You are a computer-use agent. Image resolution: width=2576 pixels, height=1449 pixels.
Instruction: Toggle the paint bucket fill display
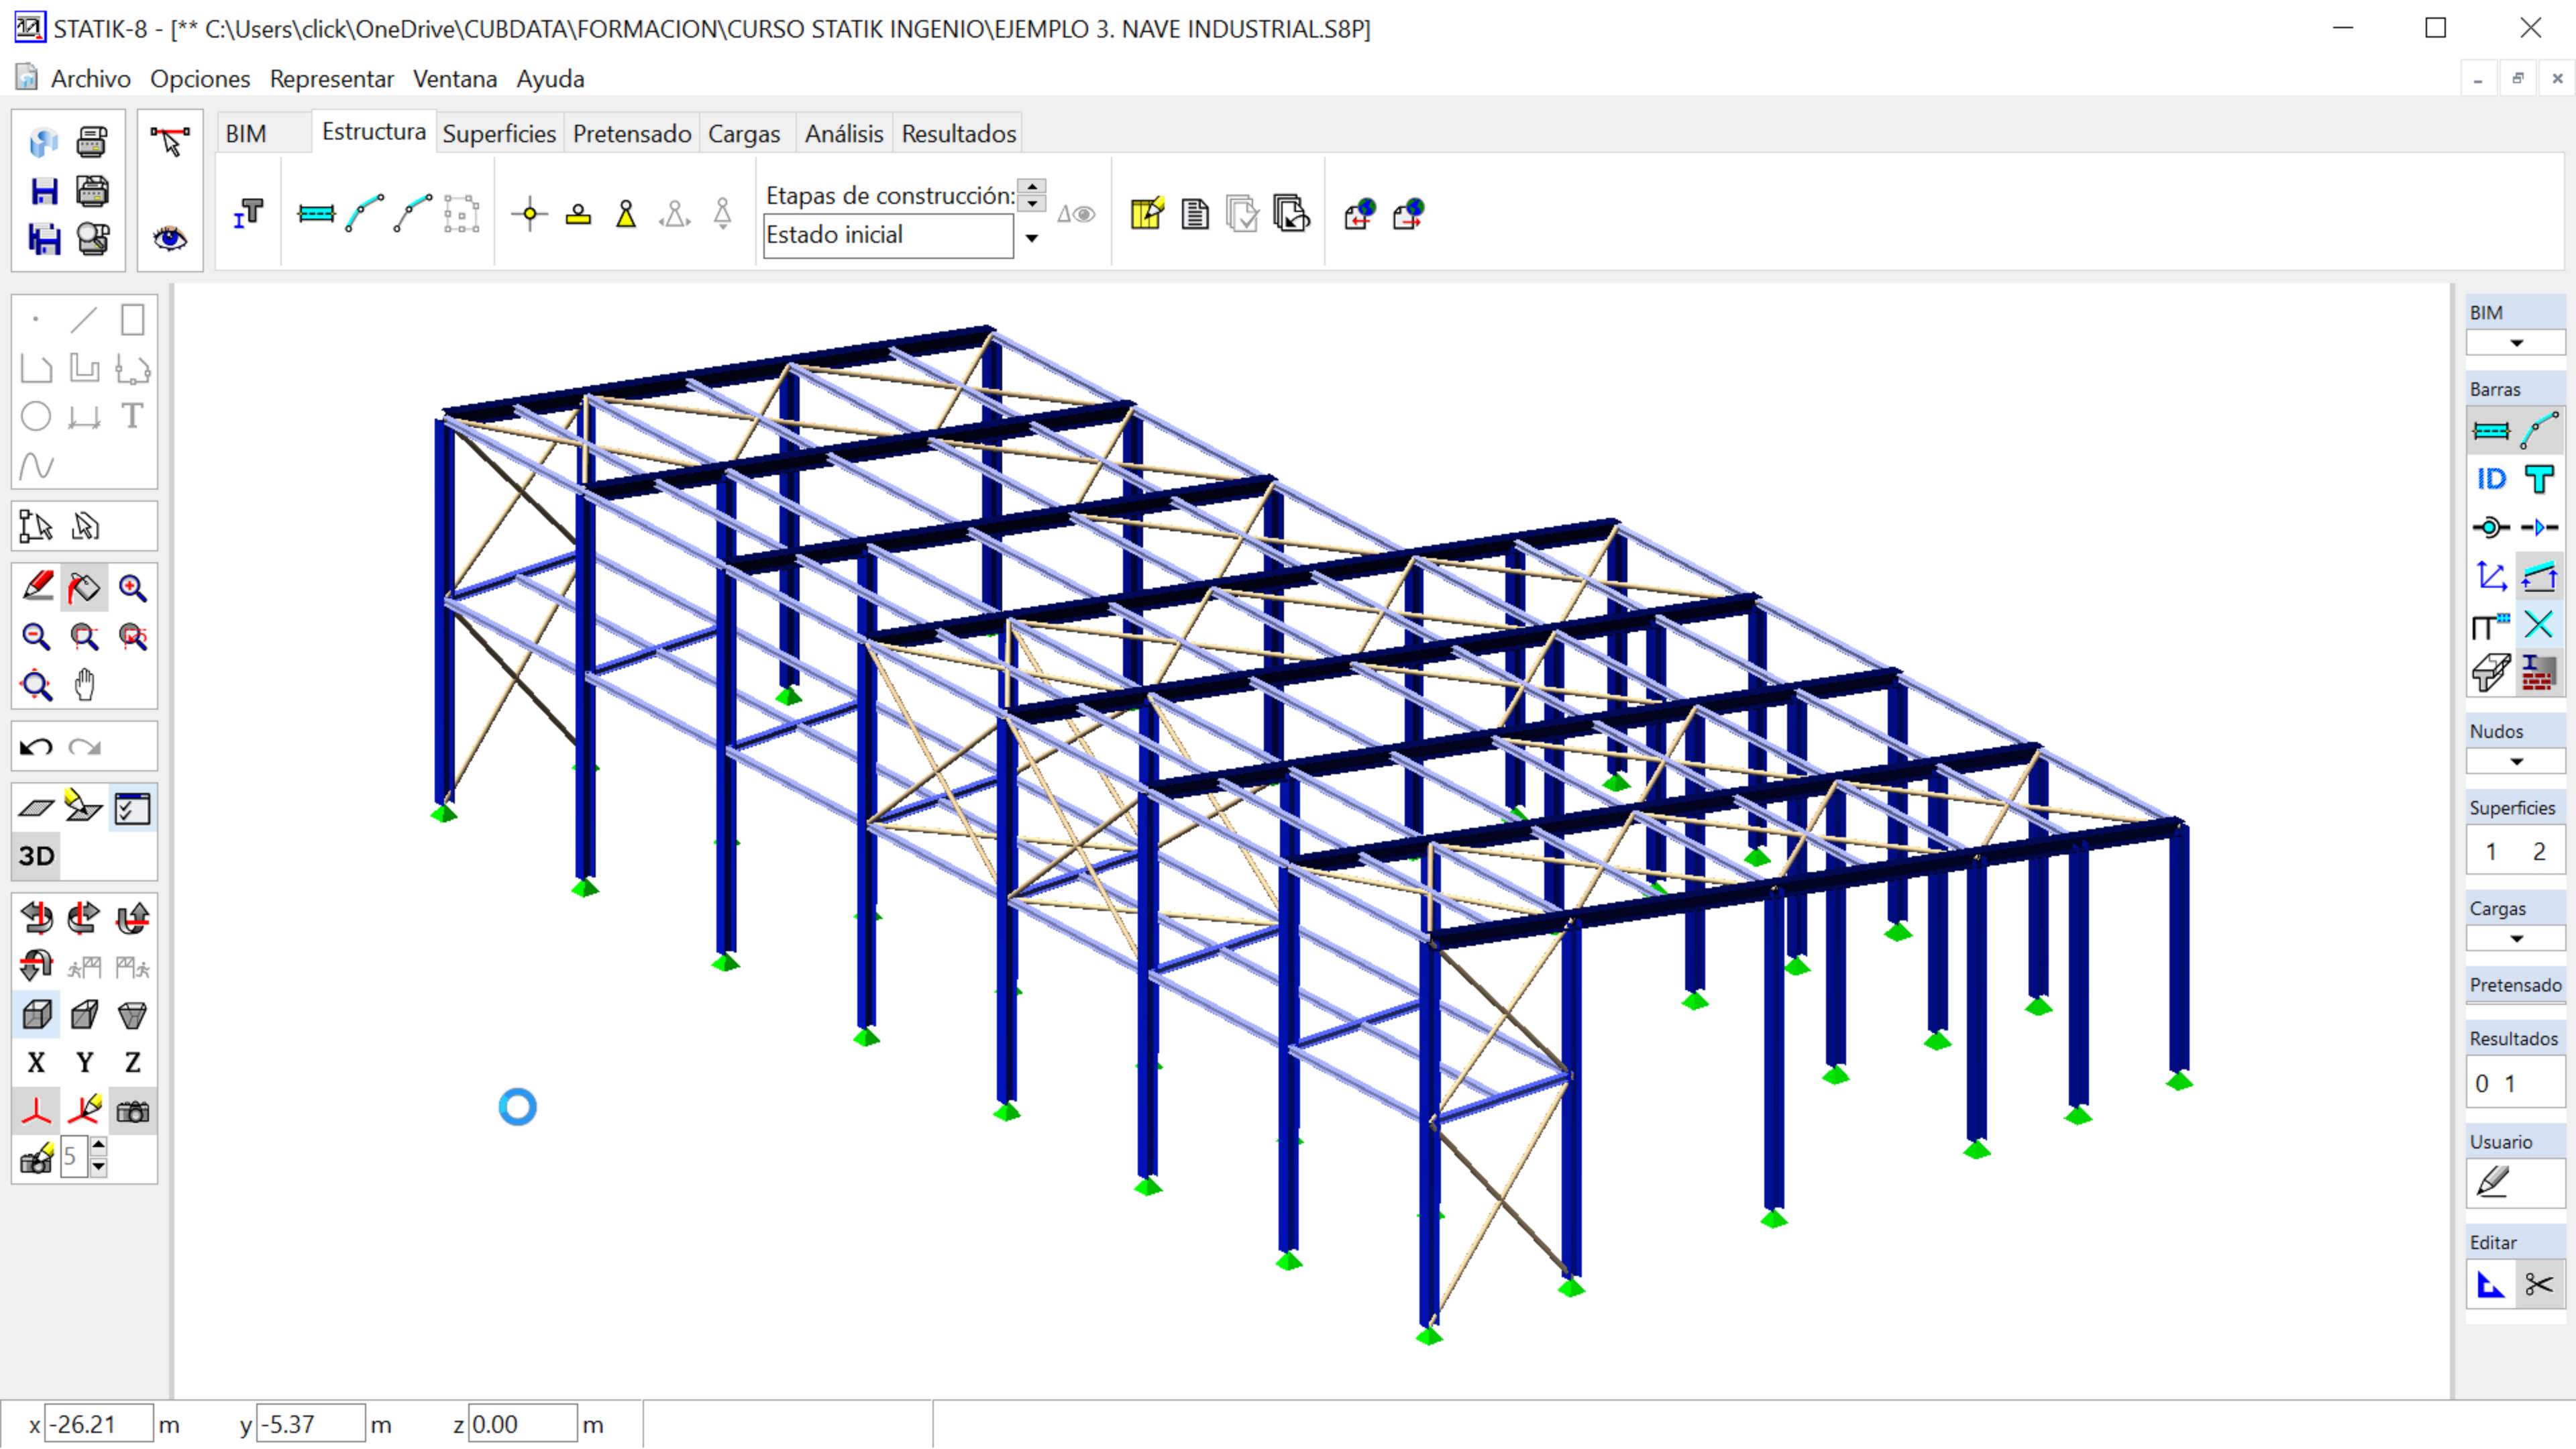click(85, 588)
